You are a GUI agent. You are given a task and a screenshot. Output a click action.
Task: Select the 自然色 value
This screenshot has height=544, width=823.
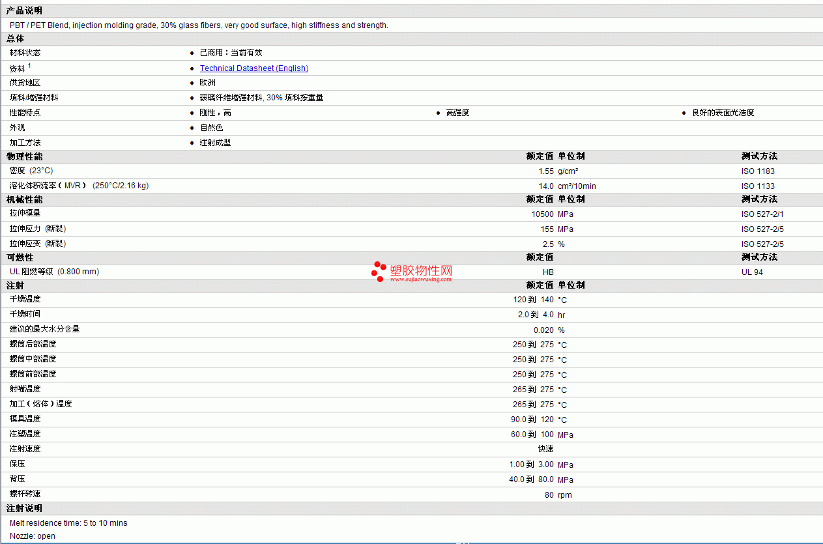pyautogui.click(x=211, y=128)
